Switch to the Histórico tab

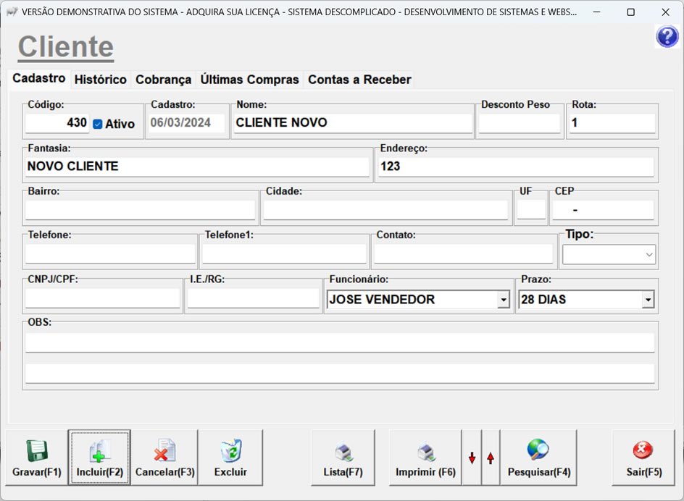[100, 80]
